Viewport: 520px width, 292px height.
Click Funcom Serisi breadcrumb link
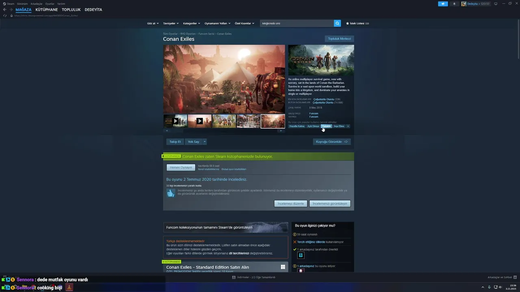[206, 34]
